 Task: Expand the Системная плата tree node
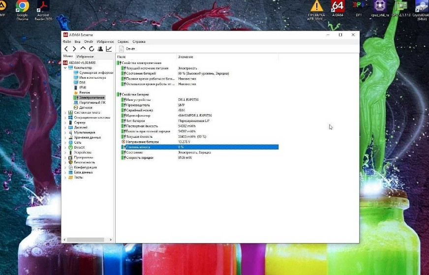[65, 112]
